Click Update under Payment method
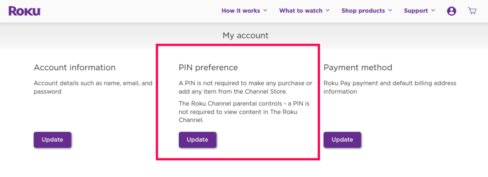The height and width of the screenshot is (177, 488). coord(342,140)
